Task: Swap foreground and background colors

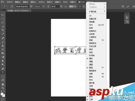Action: (x=4, y=91)
